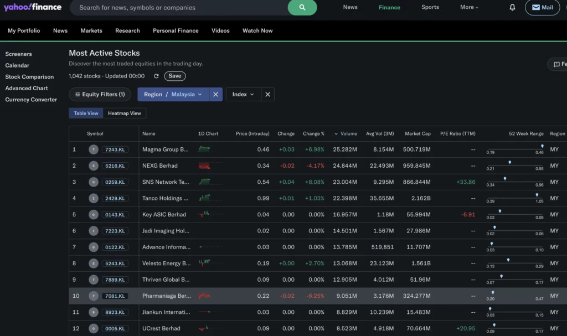The height and width of the screenshot is (336, 567).
Task: Click the 52 week range slider for NEXG Berhad
Action: (x=515, y=166)
